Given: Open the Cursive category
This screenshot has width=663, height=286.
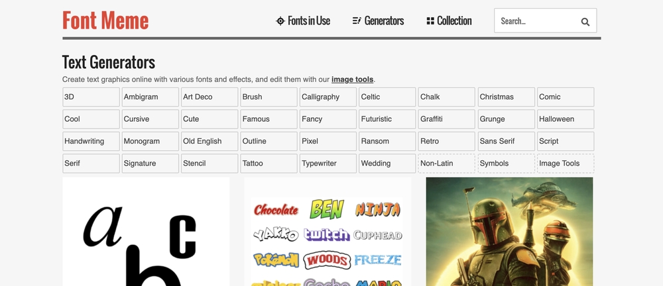Looking at the screenshot, I should [150, 119].
